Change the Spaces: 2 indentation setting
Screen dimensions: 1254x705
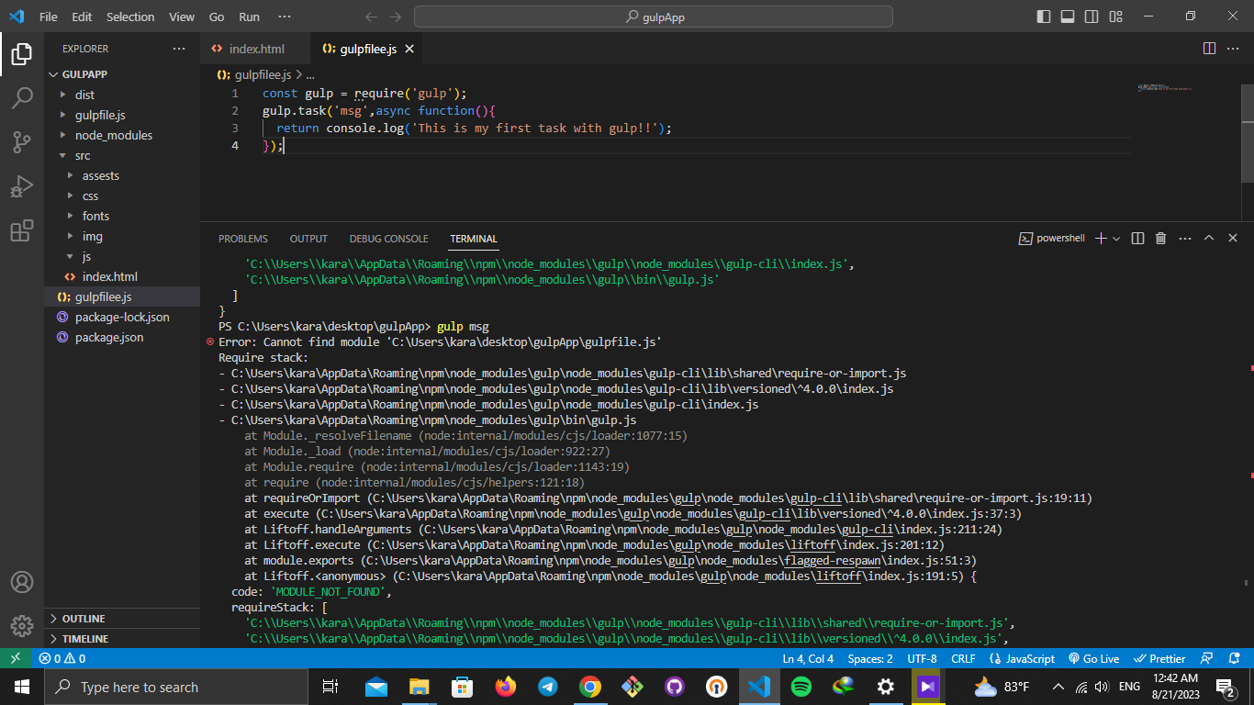[870, 658]
